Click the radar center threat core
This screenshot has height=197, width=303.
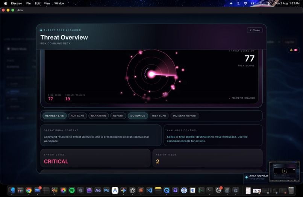coord(151,74)
